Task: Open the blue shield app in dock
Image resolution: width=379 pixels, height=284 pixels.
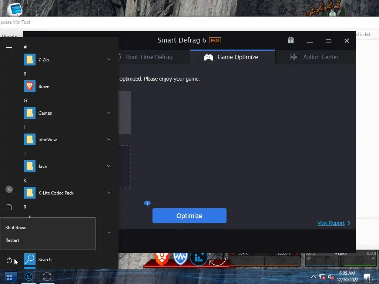Action: 180,259
